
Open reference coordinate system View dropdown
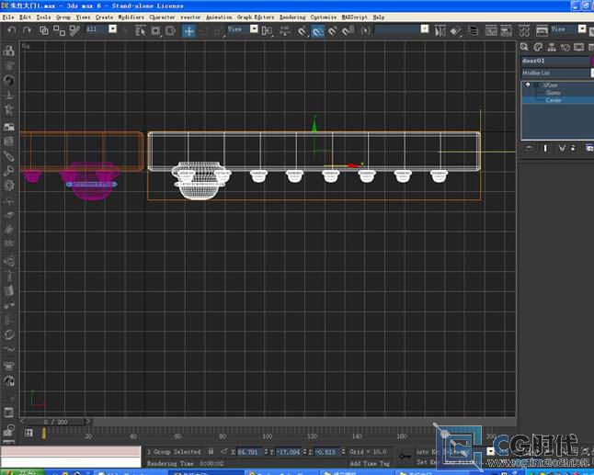(x=254, y=29)
